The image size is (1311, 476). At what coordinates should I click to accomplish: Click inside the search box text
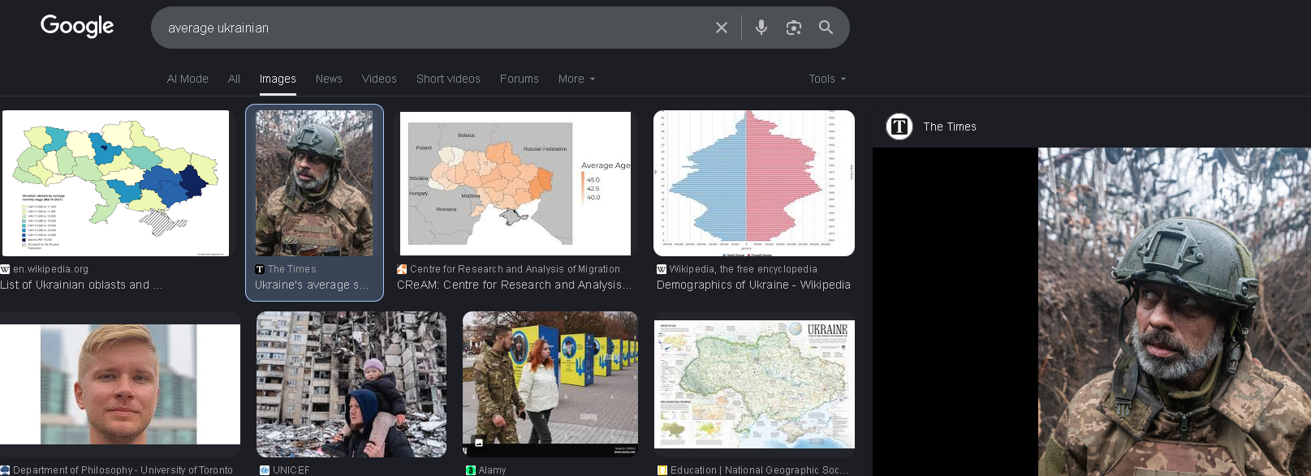(218, 28)
